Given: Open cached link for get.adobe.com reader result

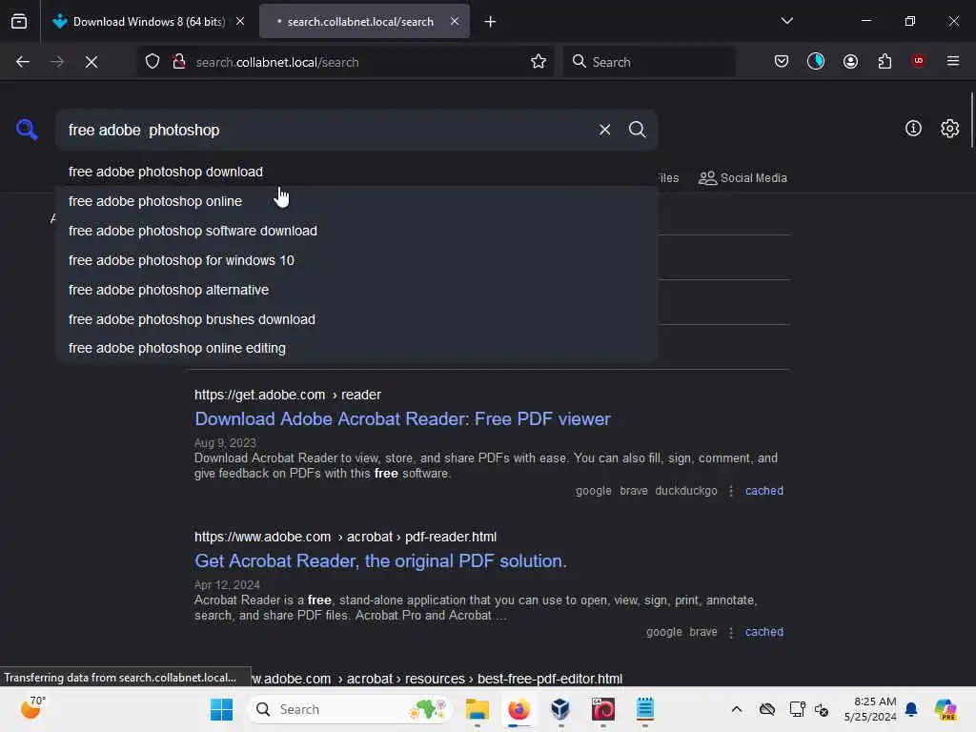Looking at the screenshot, I should [x=764, y=491].
